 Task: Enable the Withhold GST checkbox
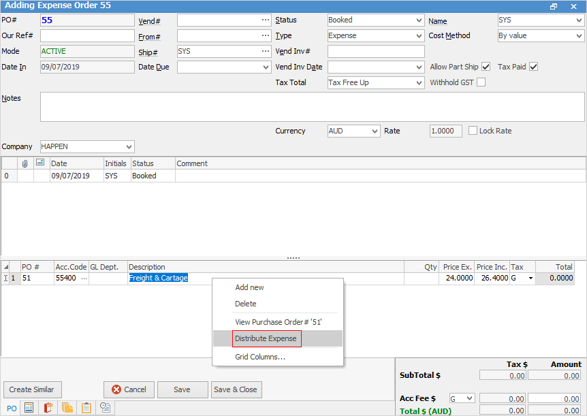481,82
